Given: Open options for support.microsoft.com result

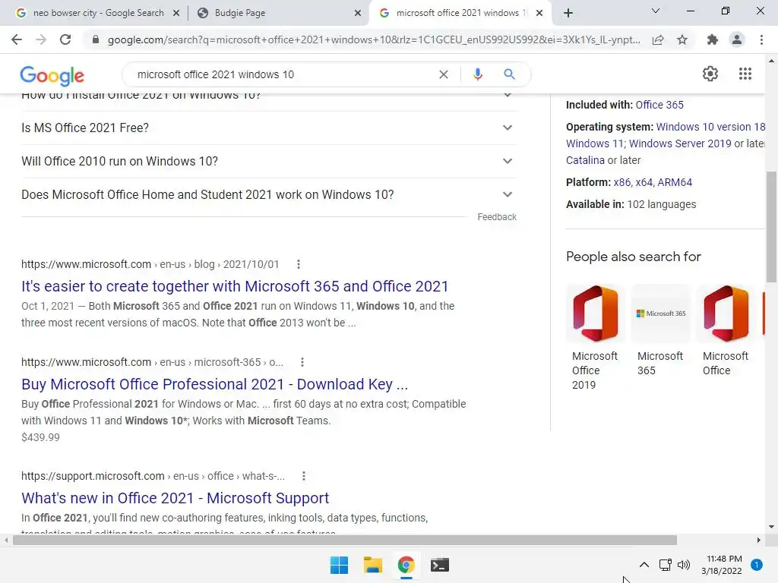Looking at the screenshot, I should coord(304,476).
